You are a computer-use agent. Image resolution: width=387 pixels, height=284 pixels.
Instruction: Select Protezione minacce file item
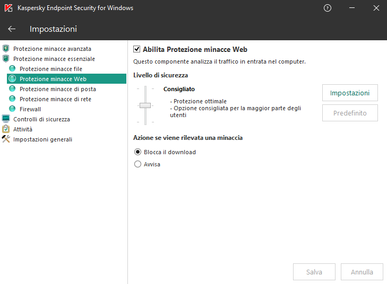51,69
